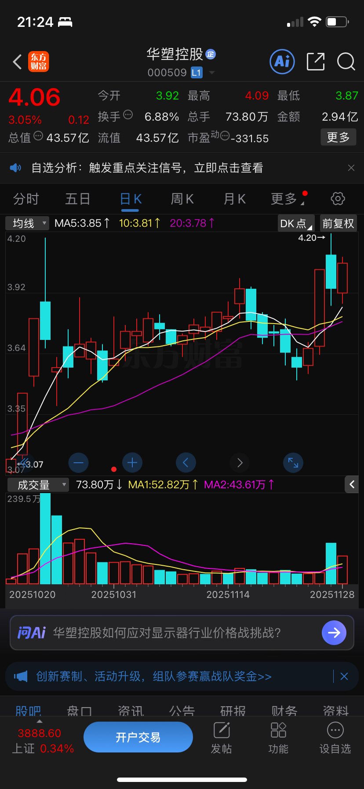This screenshot has width=364, height=789.
Task: Tap the 10:3.81 MA10 value
Action: click(140, 223)
